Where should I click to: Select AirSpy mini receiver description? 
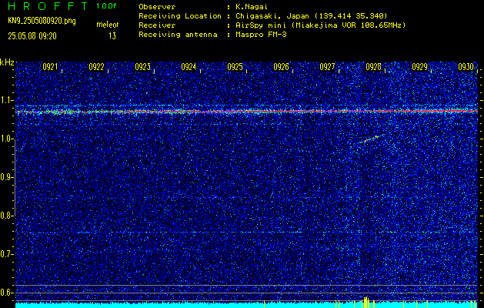click(321, 25)
